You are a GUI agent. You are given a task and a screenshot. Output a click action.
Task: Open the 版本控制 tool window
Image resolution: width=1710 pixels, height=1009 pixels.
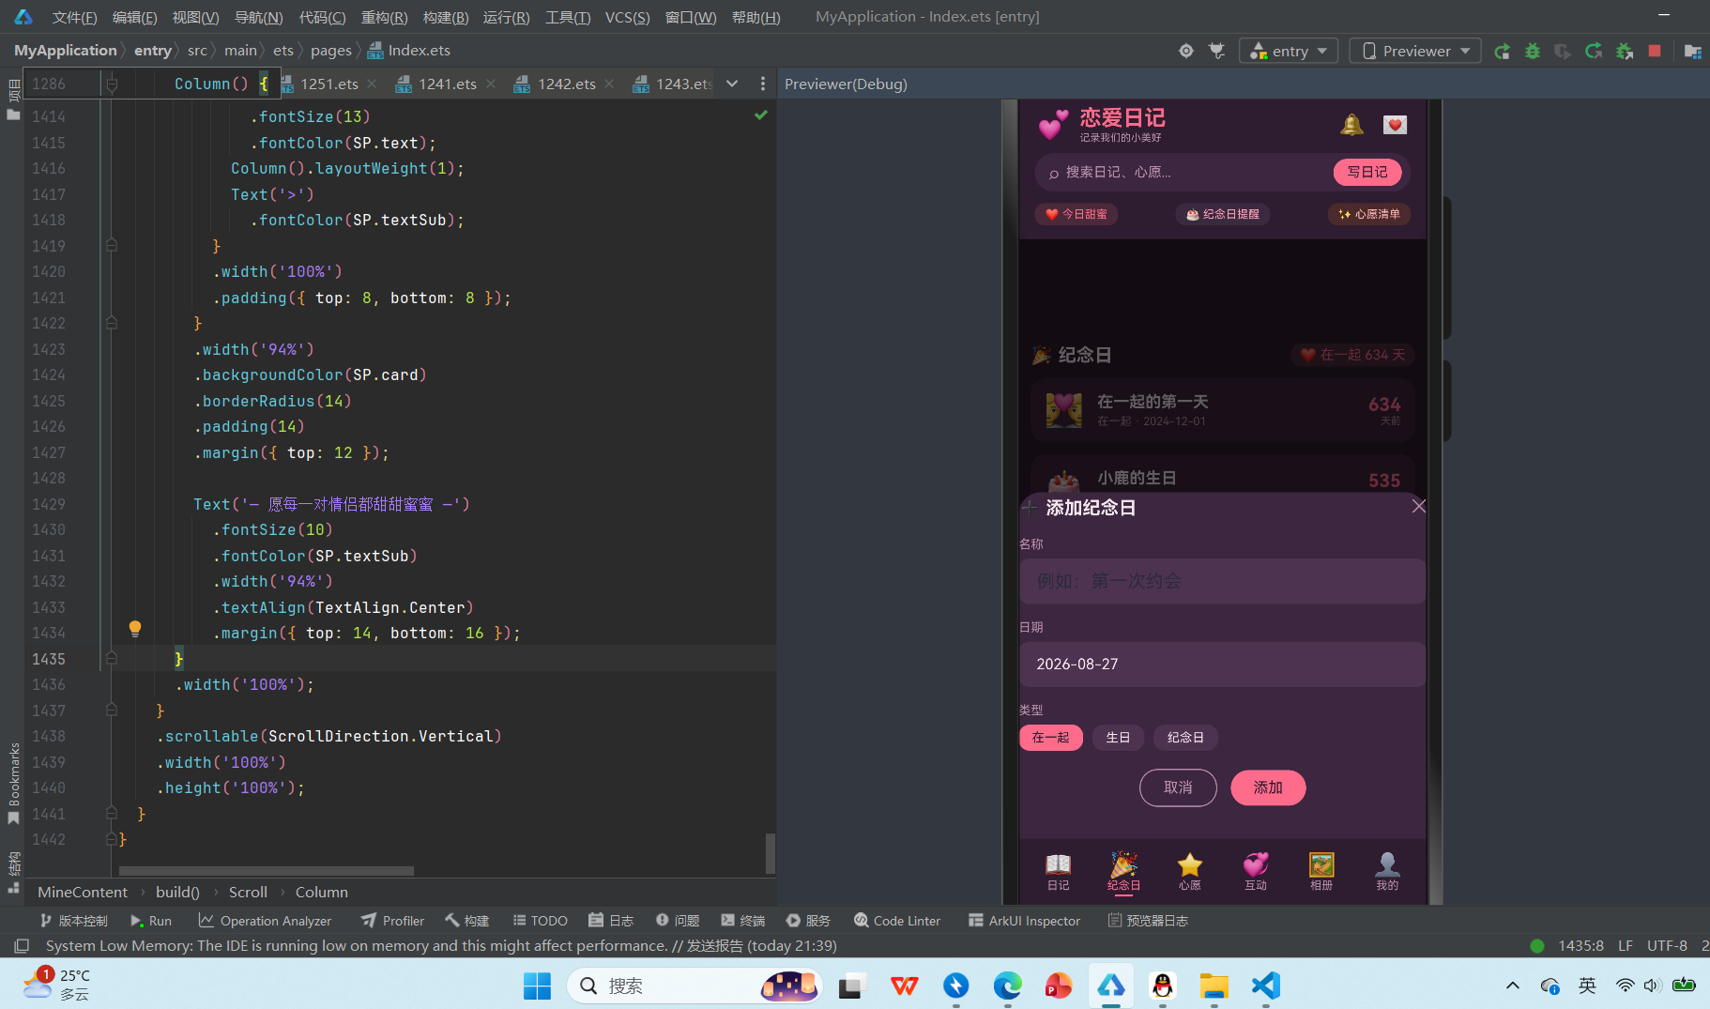(73, 921)
